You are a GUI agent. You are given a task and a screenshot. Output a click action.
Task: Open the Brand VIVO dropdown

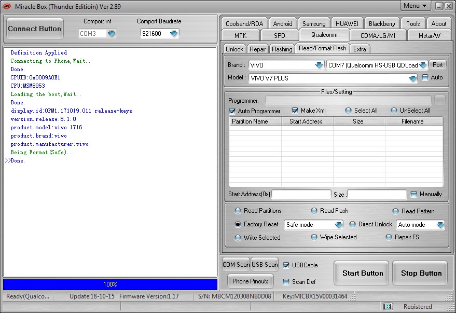click(x=319, y=65)
